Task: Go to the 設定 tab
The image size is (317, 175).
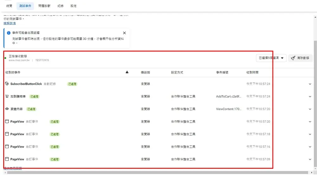Action: click(x=74, y=6)
